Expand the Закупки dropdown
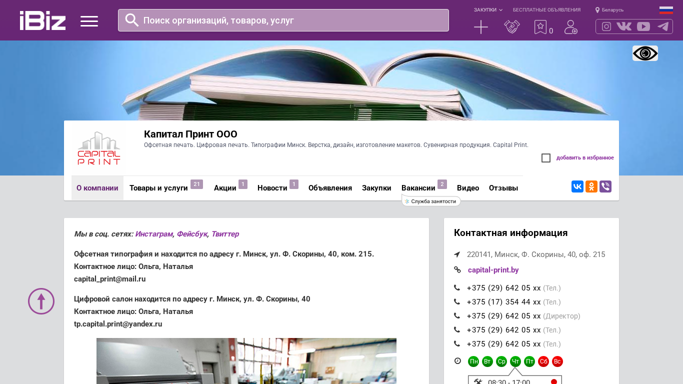The height and width of the screenshot is (384, 683). 488,10
